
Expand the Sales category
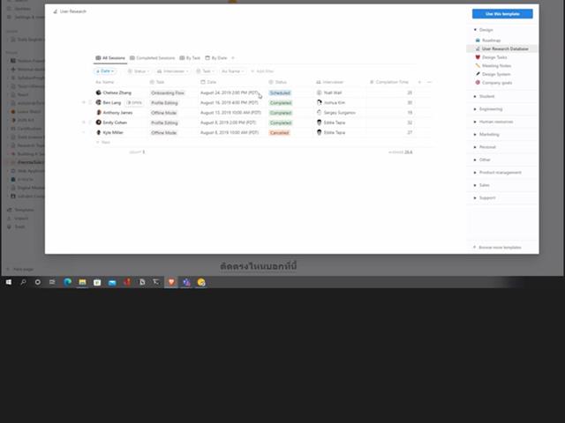pyautogui.click(x=475, y=185)
